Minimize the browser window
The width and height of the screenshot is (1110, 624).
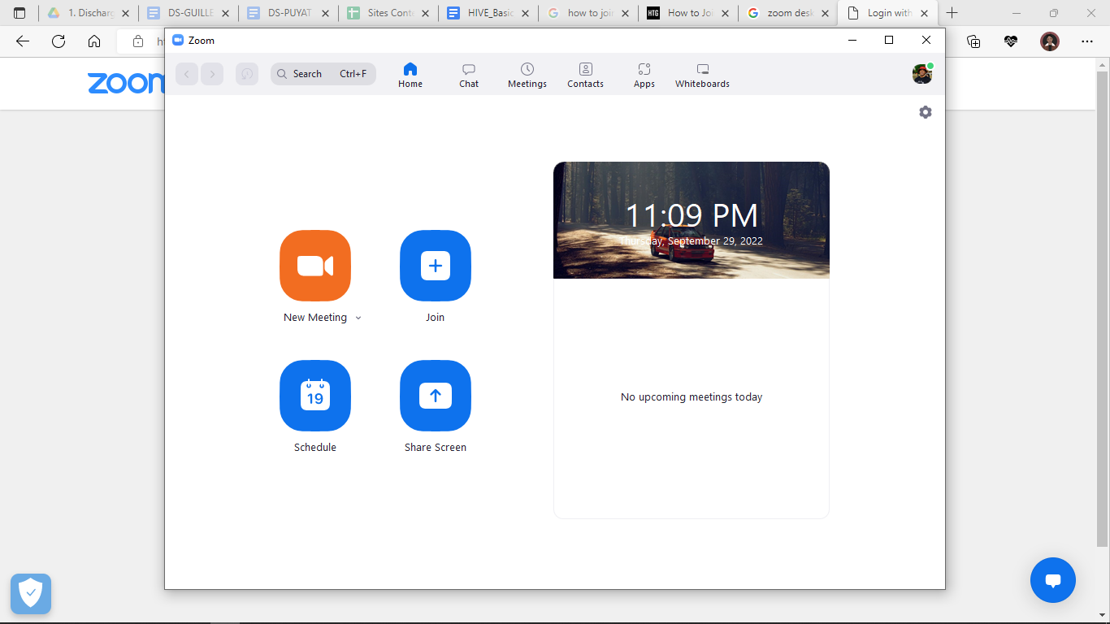tap(1017, 13)
